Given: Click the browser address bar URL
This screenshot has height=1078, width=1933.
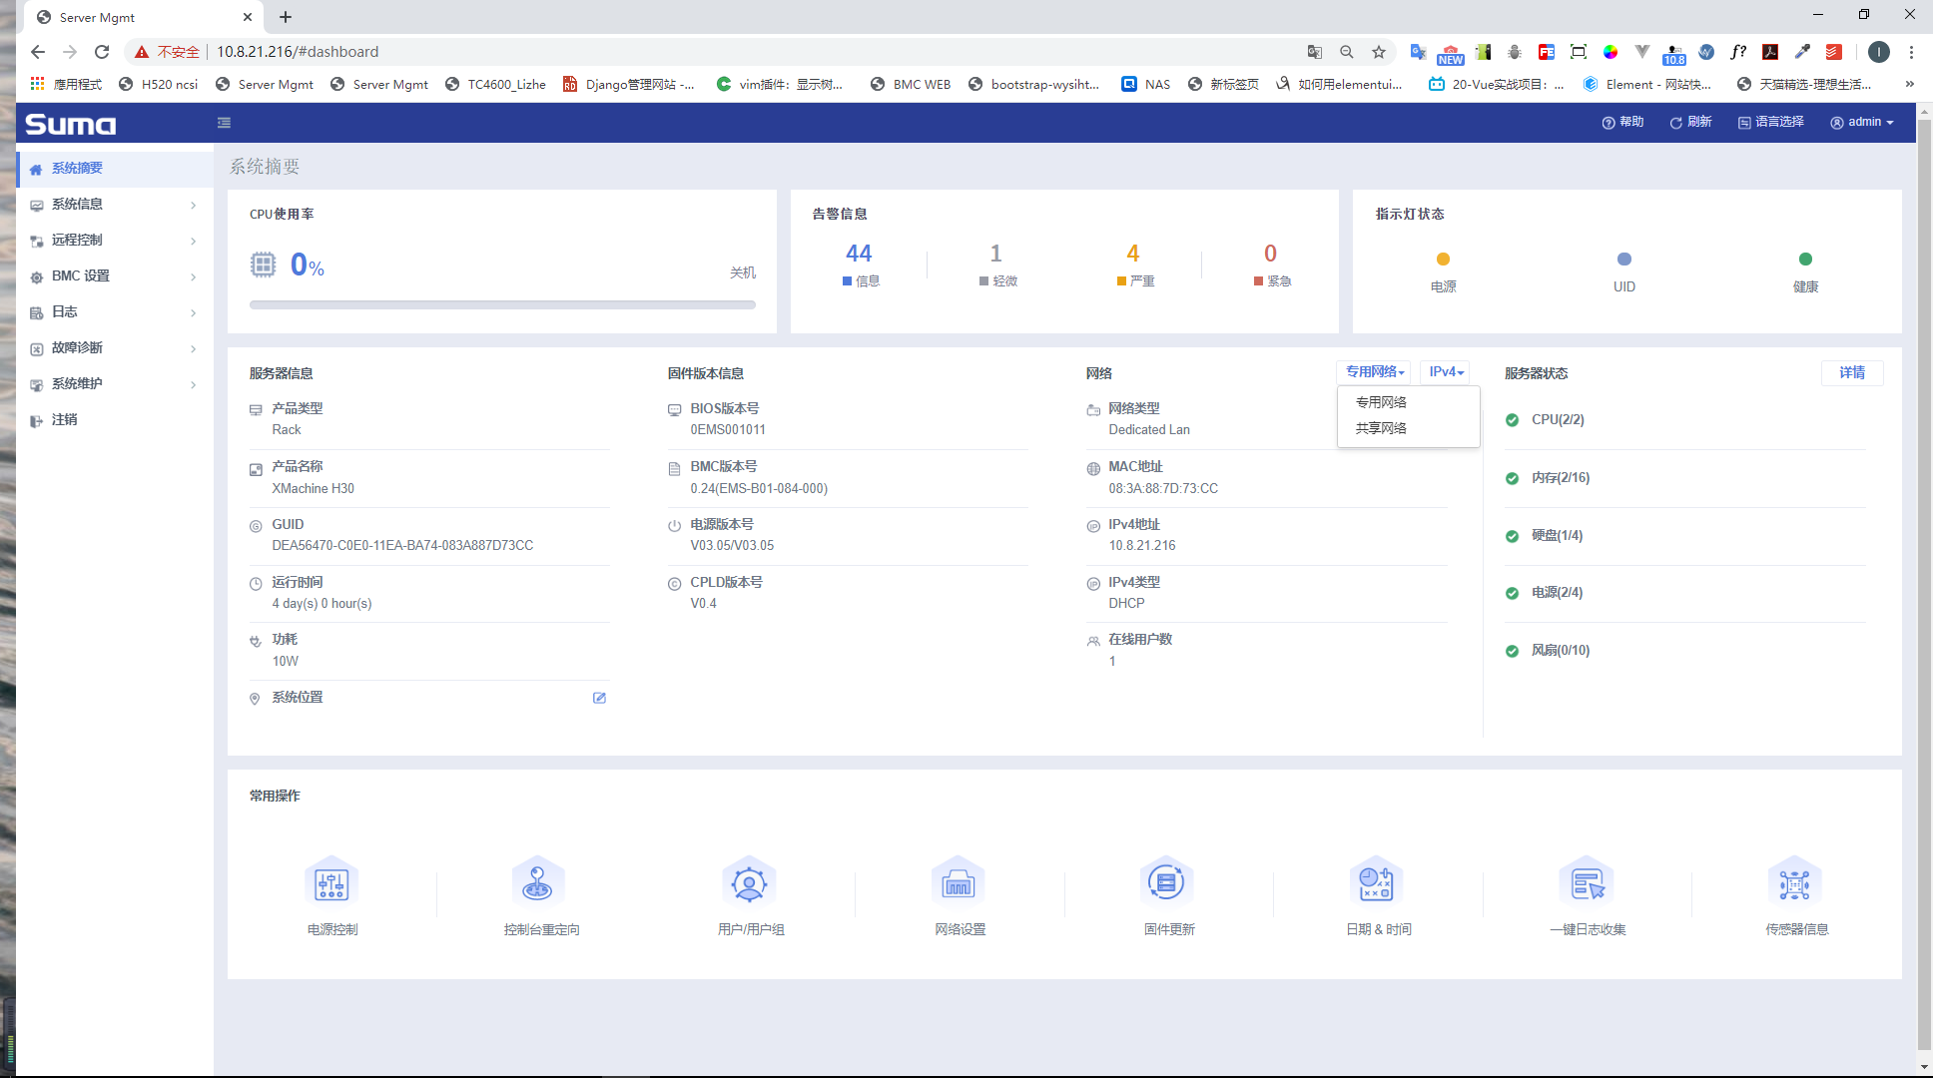Looking at the screenshot, I should coord(298,52).
